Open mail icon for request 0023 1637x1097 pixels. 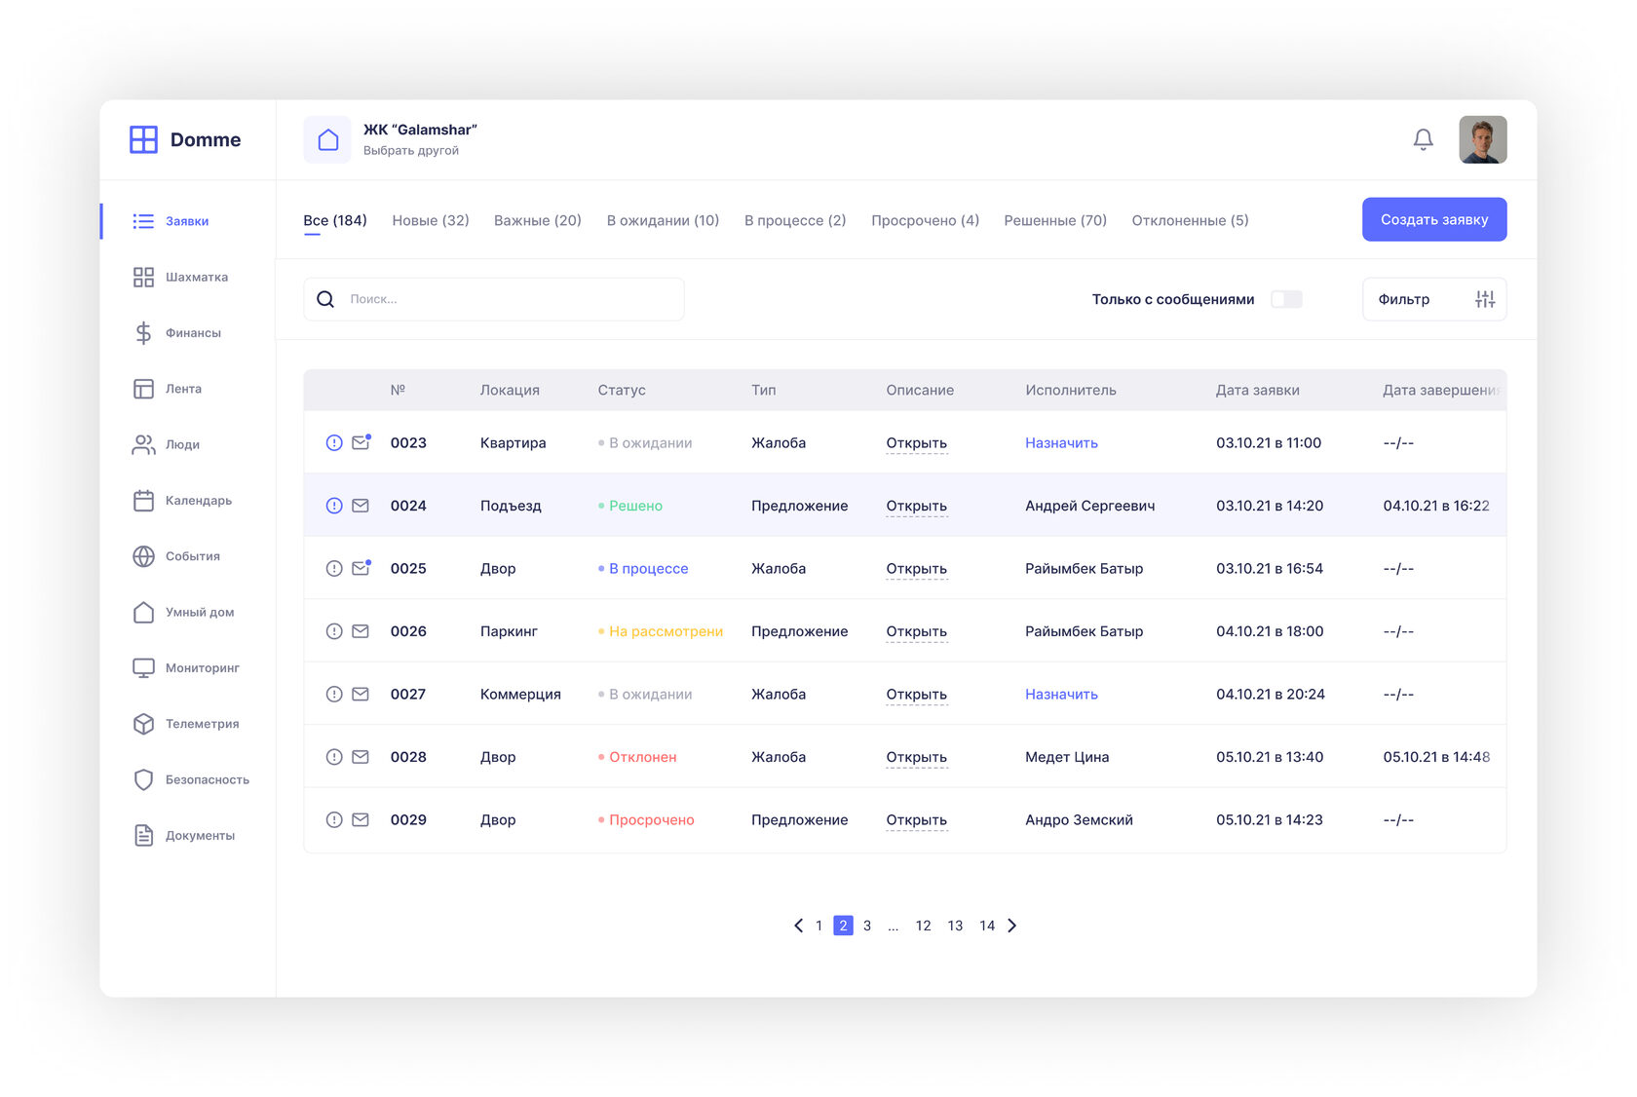point(361,442)
